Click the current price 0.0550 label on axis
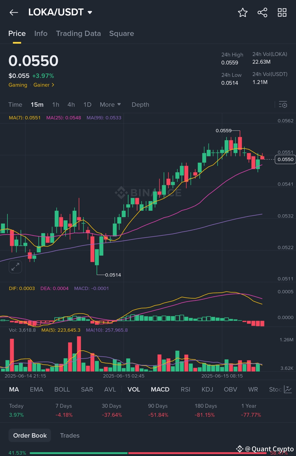The width and height of the screenshot is (296, 456). pos(285,159)
